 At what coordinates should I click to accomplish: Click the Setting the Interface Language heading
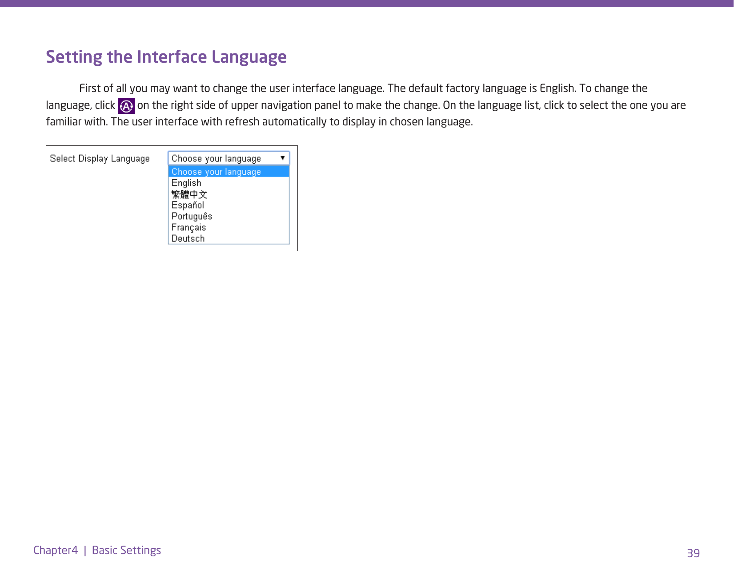coord(166,57)
